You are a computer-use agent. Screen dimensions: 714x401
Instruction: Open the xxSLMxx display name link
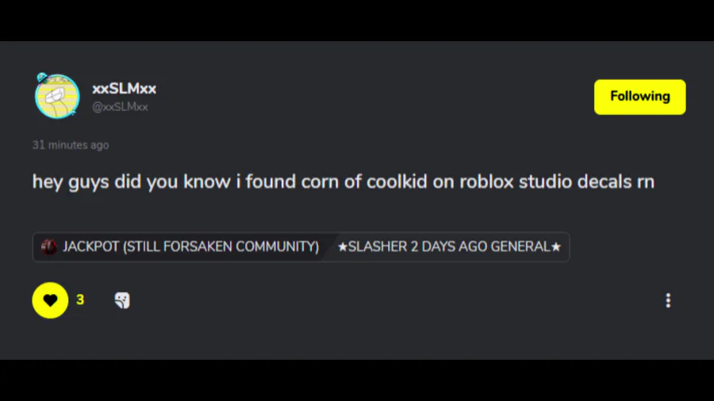click(124, 89)
